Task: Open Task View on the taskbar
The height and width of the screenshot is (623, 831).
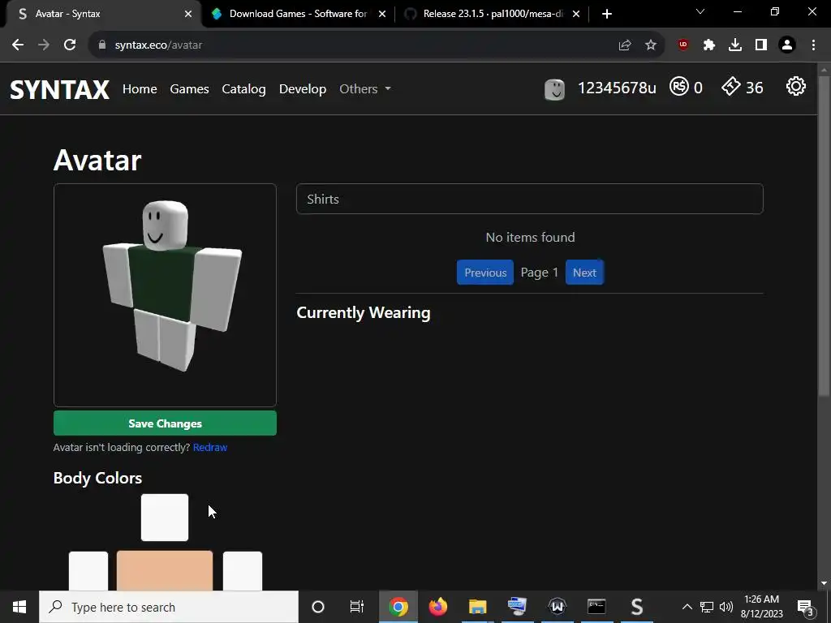Action: tap(357, 607)
